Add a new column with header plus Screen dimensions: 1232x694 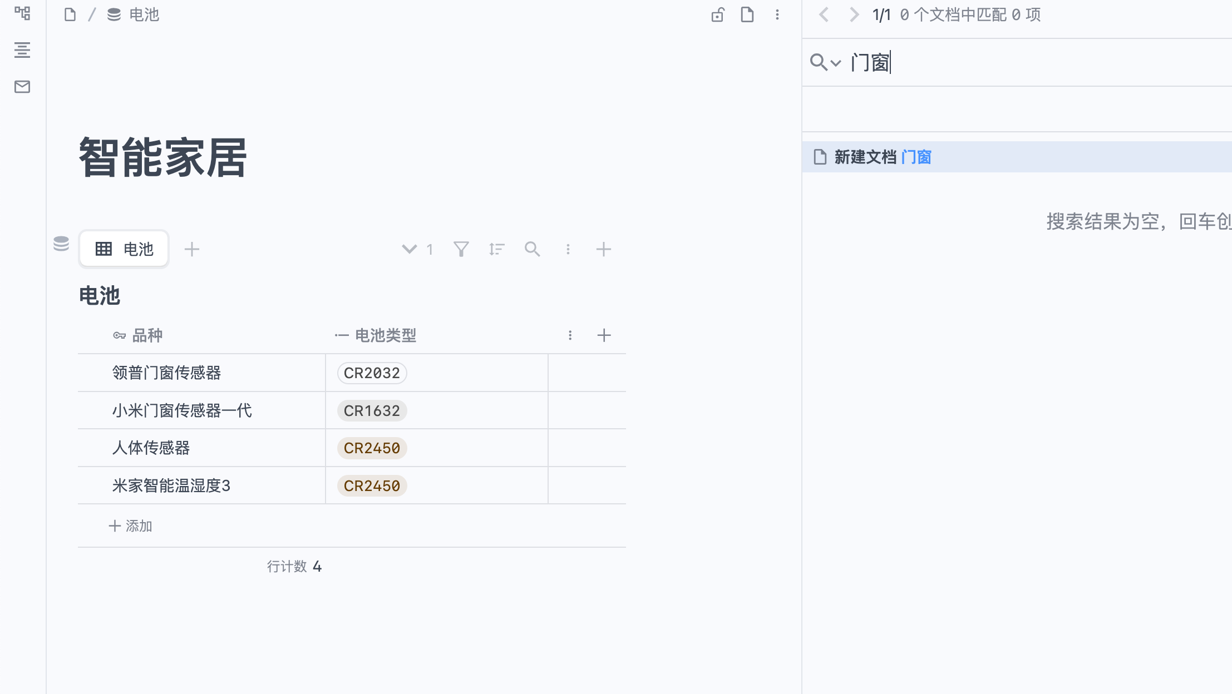(604, 335)
